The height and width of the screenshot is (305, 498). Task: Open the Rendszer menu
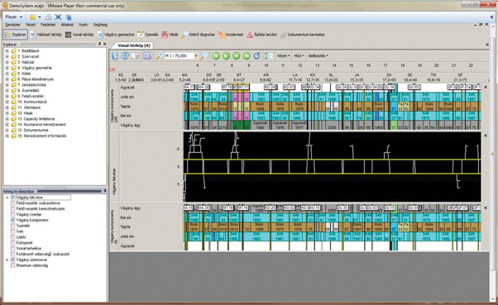pos(13,25)
